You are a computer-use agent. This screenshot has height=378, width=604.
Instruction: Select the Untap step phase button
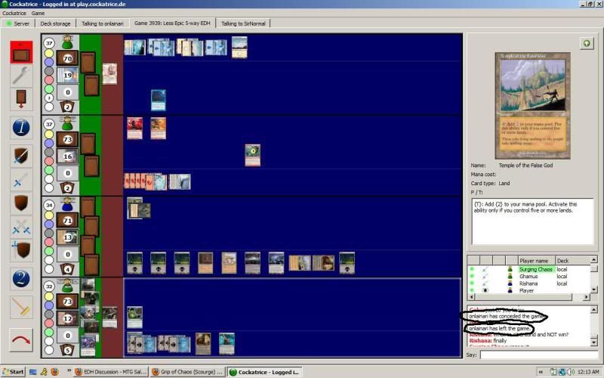[21, 52]
